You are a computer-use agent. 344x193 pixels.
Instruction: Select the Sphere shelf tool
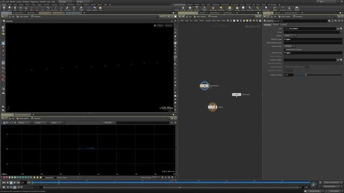pyautogui.click(x=10, y=9)
